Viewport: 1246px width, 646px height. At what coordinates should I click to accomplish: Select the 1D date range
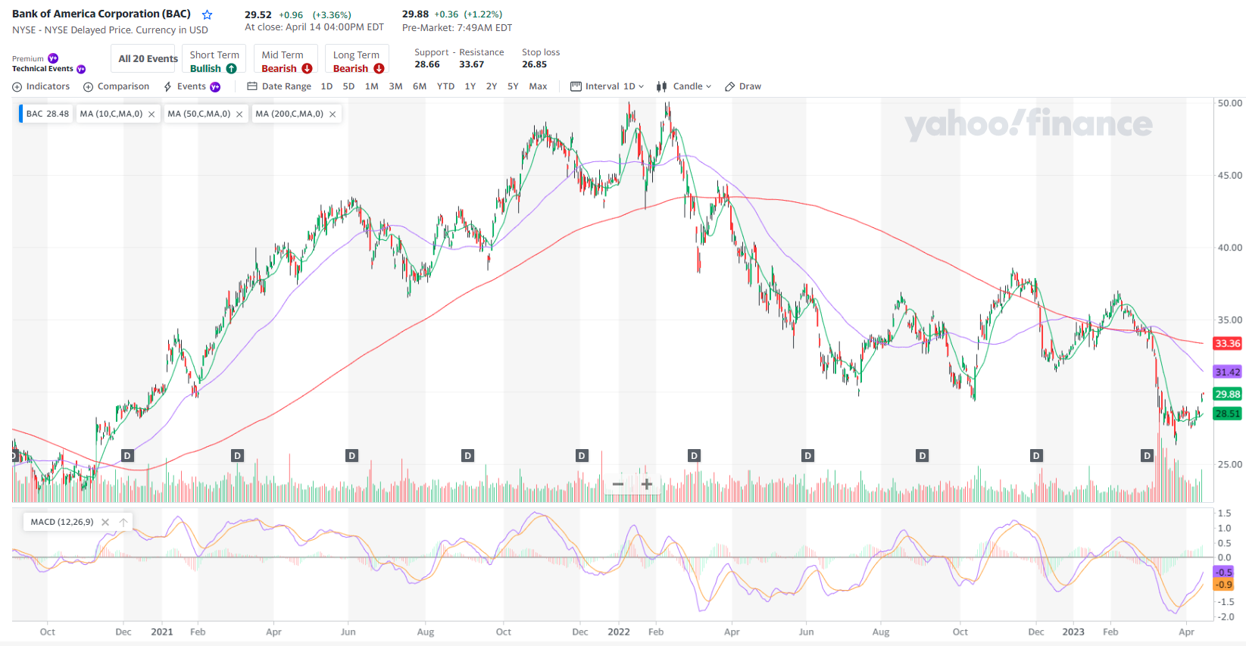tap(326, 86)
